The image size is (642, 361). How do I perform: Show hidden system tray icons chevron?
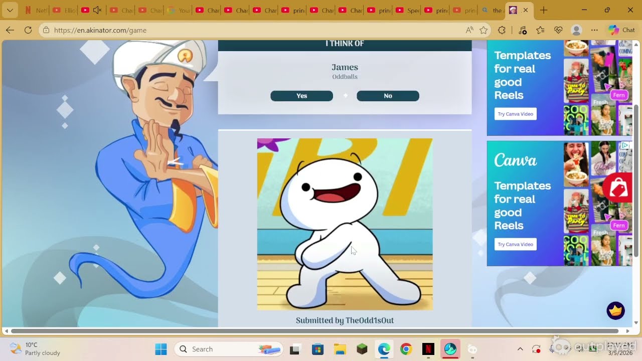pos(520,349)
